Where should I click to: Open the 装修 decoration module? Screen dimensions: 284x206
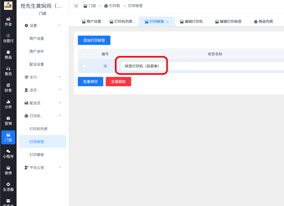(x=8, y=170)
